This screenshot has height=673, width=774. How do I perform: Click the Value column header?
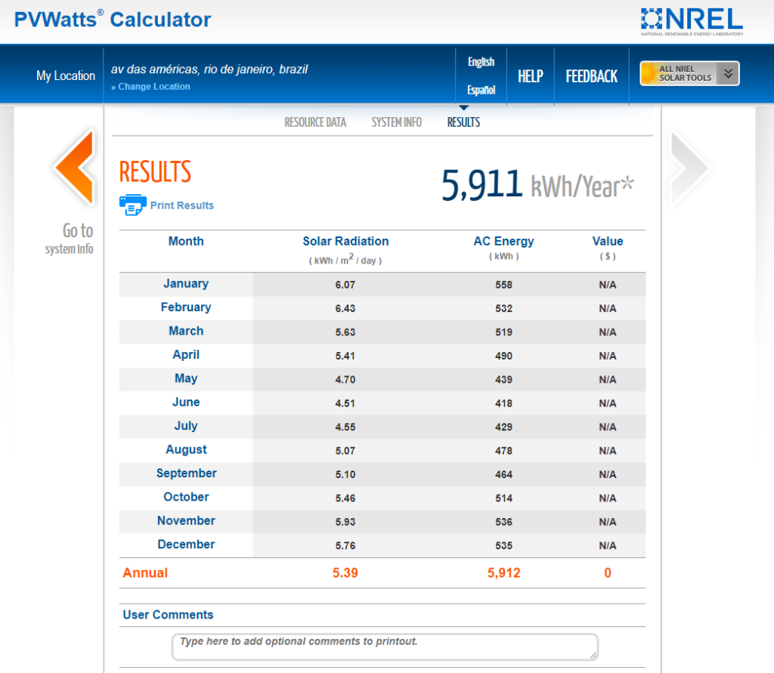(608, 241)
